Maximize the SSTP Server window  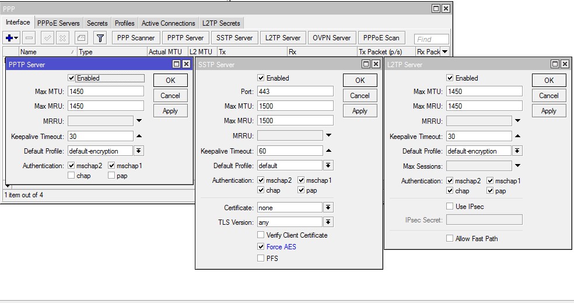366,64
